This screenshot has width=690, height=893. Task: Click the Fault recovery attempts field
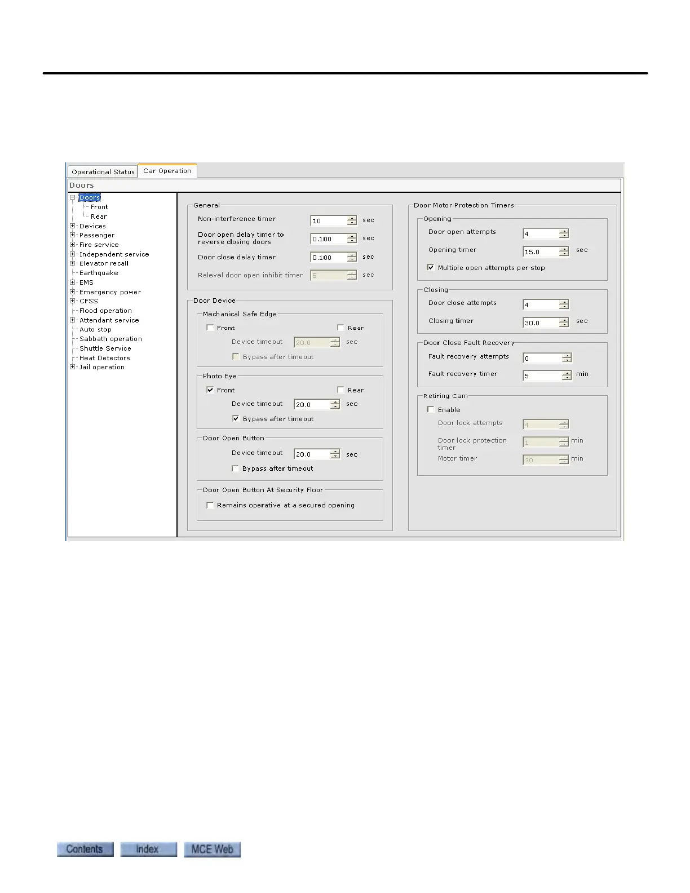click(542, 358)
